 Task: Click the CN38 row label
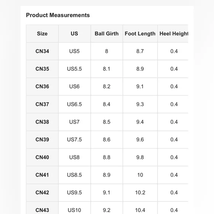pyautogui.click(x=42, y=122)
